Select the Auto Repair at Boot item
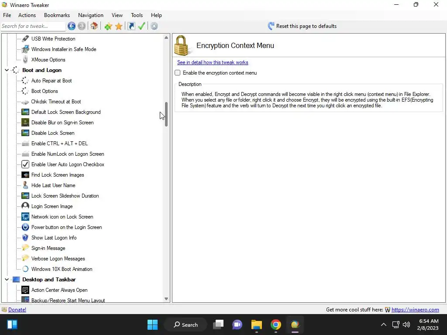Image resolution: width=447 pixels, height=335 pixels. pos(52,81)
